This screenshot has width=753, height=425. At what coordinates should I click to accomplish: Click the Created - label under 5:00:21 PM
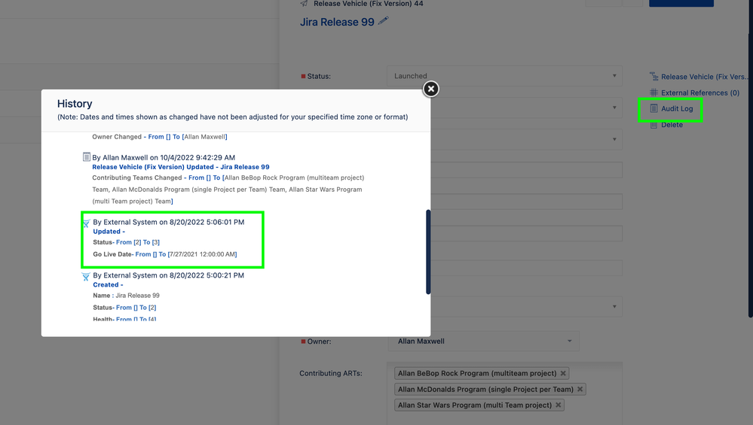click(x=108, y=284)
